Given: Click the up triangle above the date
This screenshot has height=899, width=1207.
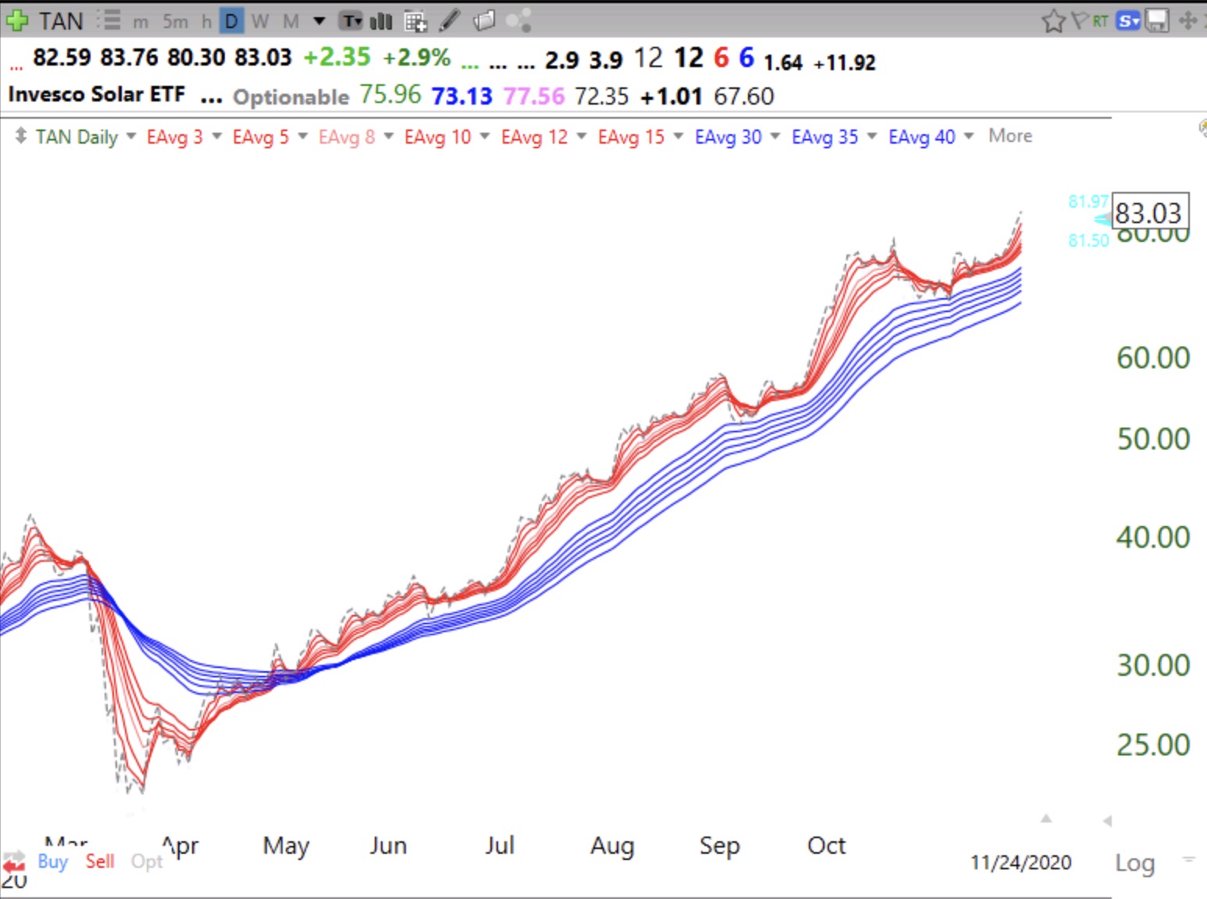Looking at the screenshot, I should coord(1046,818).
